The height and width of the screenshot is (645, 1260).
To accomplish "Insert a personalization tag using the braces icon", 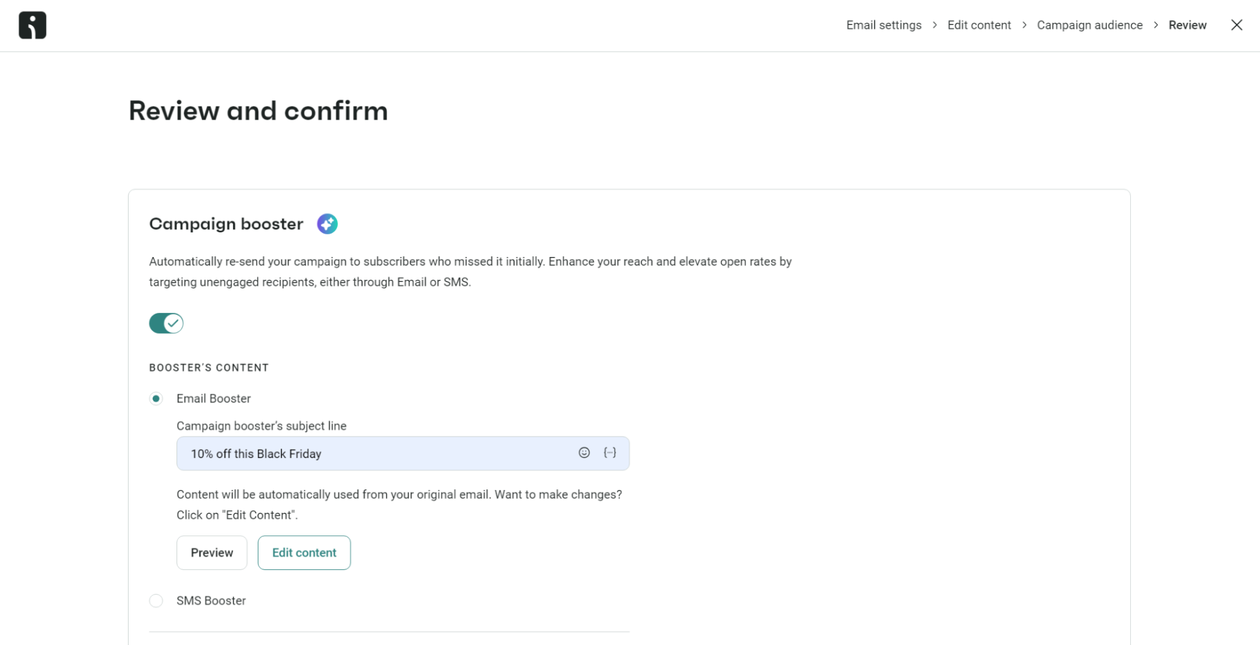I will pos(609,452).
